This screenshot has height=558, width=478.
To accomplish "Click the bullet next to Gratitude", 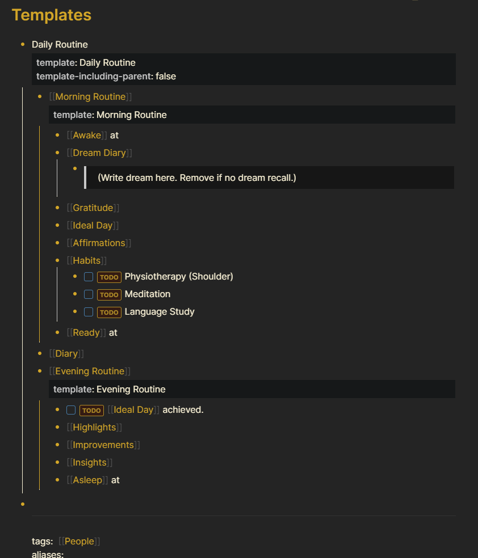I will tap(57, 208).
